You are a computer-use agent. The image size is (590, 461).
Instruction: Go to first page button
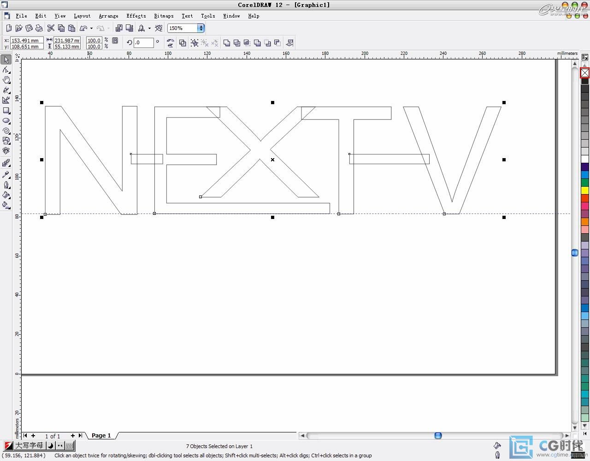pyautogui.click(x=25, y=435)
